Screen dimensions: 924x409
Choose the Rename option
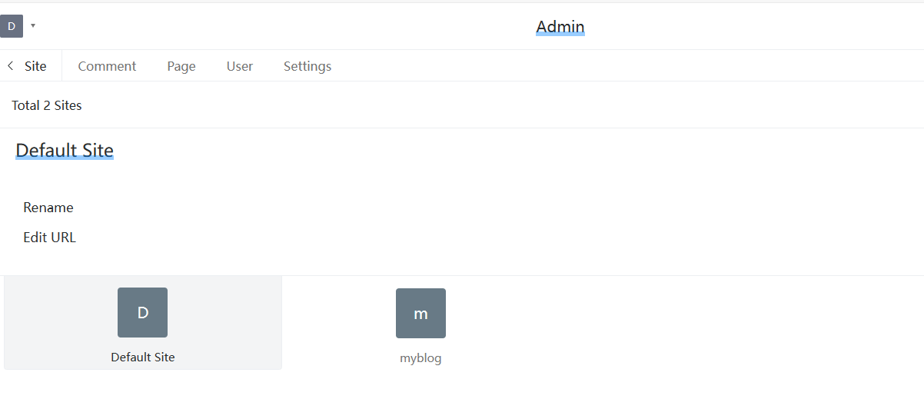pos(48,208)
